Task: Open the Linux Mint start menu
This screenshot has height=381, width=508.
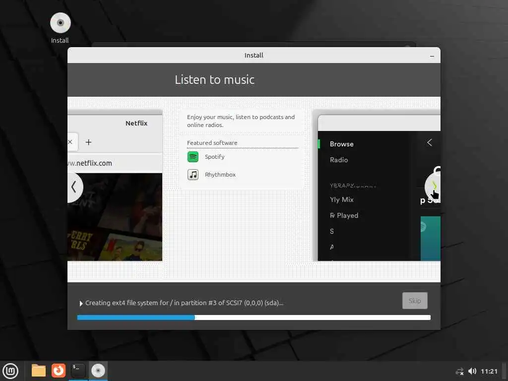Action: coord(11,371)
